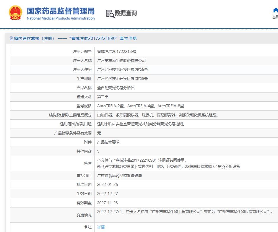Click the National Medical Products Administration subtitle
Screen dimensions: 278x232
pyautogui.click(x=61, y=18)
